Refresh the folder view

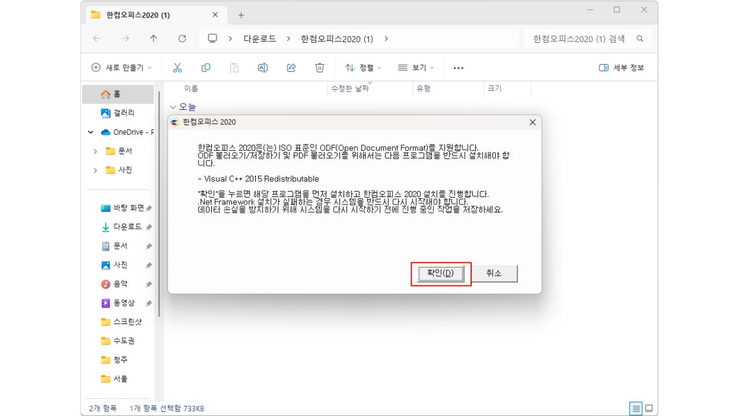click(x=182, y=38)
